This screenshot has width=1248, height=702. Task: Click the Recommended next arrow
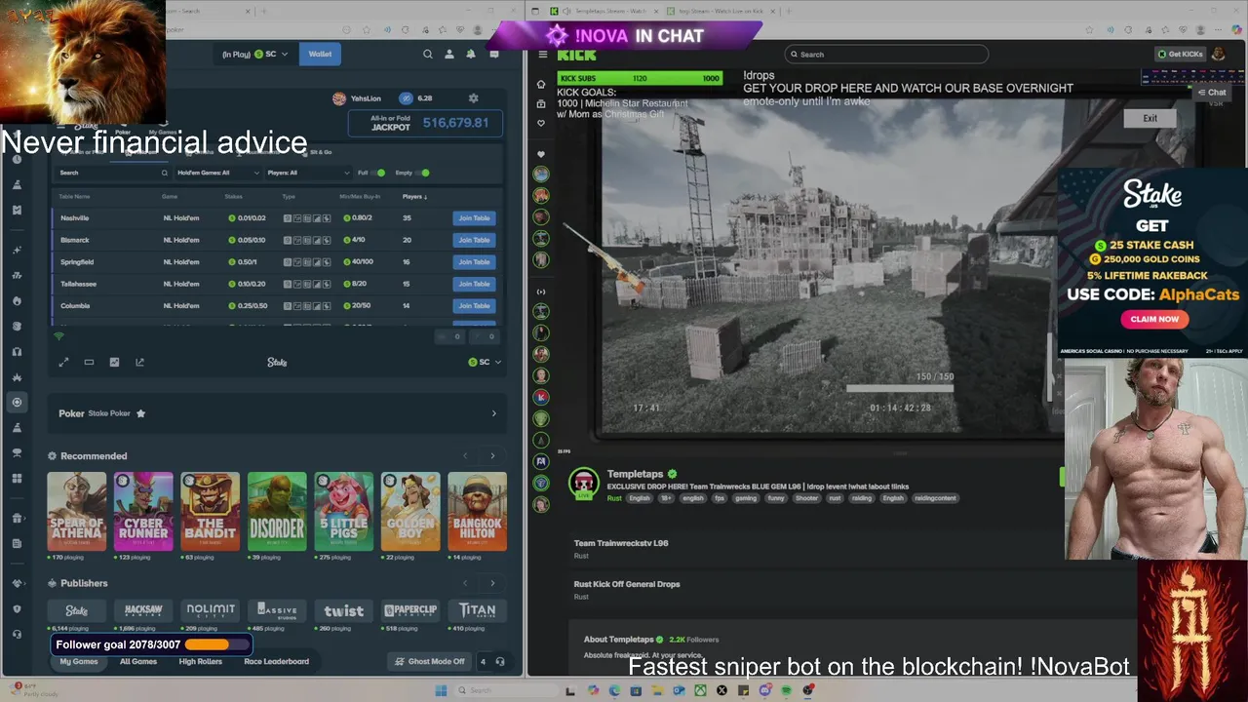pyautogui.click(x=492, y=455)
